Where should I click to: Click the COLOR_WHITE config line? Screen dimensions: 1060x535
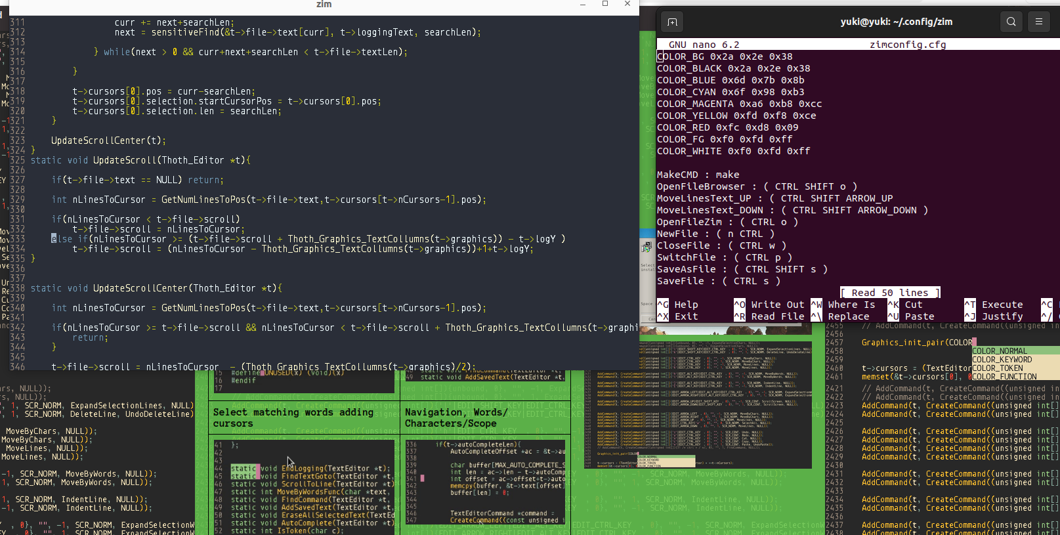734,151
